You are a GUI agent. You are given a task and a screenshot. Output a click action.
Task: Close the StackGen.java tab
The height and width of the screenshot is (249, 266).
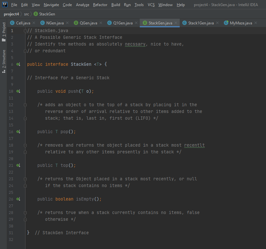click(x=176, y=23)
